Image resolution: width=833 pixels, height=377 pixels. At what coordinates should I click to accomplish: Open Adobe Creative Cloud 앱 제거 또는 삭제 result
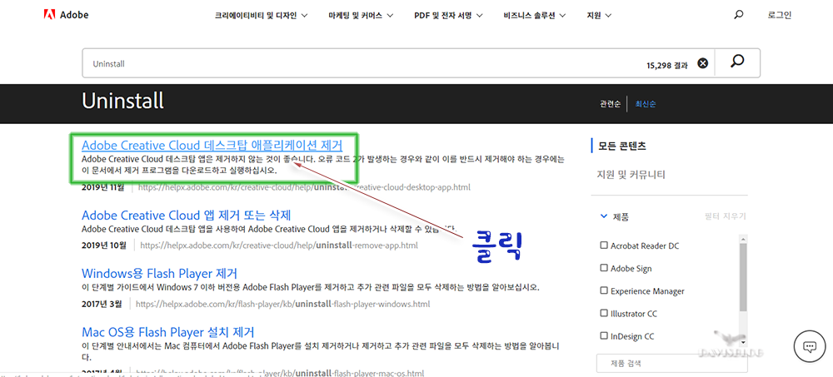187,216
